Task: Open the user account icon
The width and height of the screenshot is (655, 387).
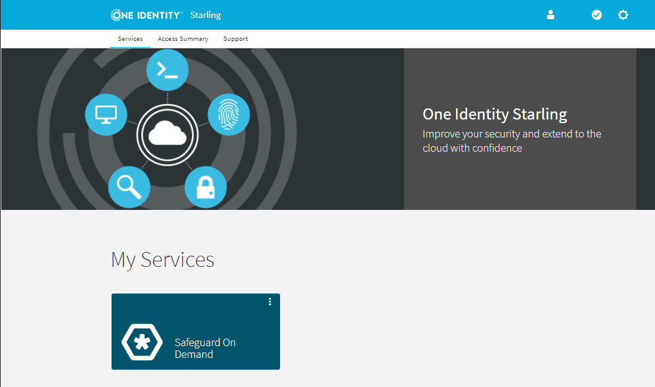Action: [x=550, y=15]
